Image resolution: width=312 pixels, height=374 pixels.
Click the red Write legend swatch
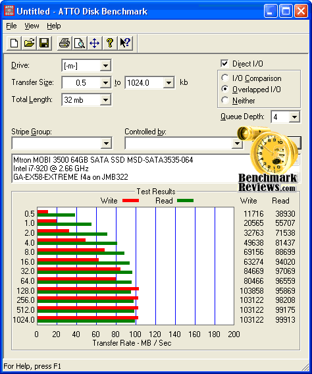point(130,201)
